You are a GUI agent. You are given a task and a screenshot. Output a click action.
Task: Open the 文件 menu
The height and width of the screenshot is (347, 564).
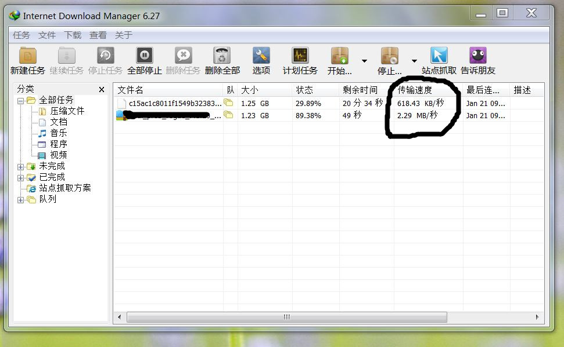(47, 35)
